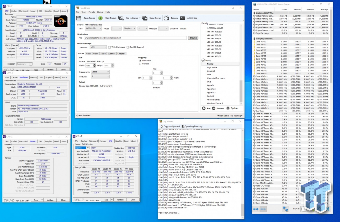Click the Open Source clapperboard icon

point(79,18)
